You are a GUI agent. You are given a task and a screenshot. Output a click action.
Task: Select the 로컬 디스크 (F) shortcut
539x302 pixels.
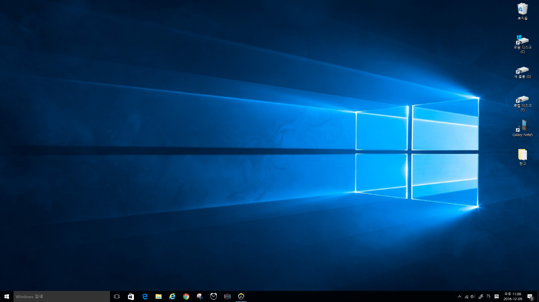(x=523, y=104)
